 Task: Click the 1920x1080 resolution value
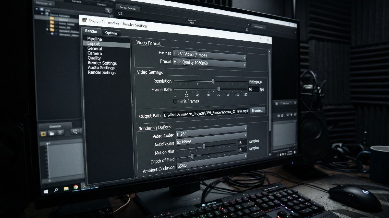click(255, 82)
